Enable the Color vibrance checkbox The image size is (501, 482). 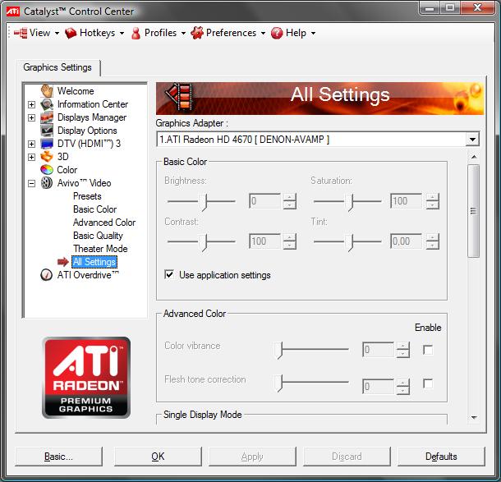(x=428, y=350)
